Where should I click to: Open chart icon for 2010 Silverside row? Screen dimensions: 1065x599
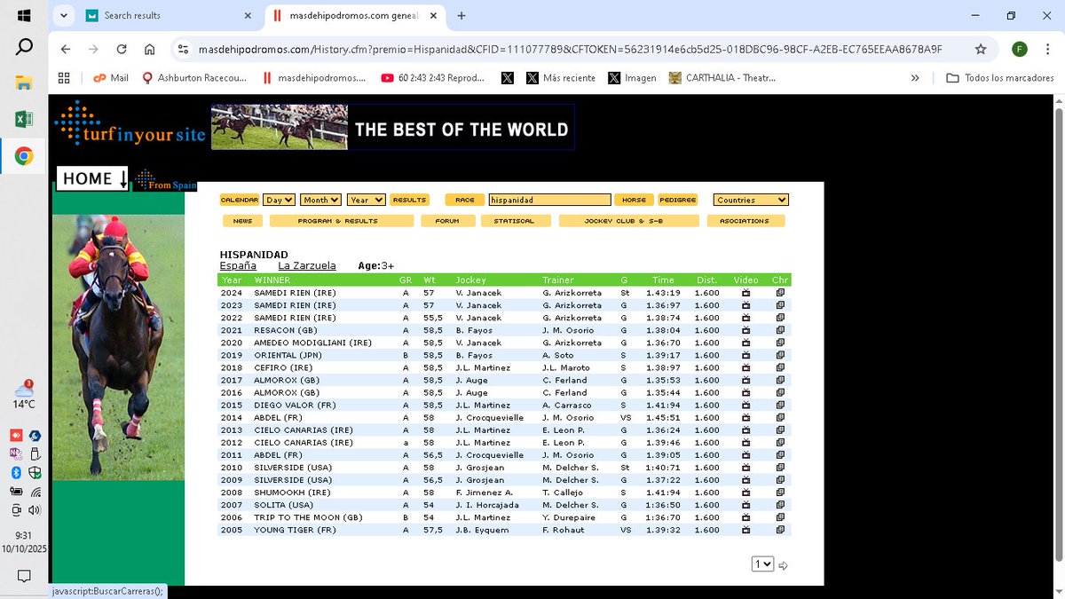[x=780, y=468]
